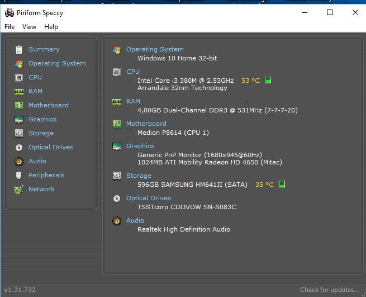The width and height of the screenshot is (366, 297).
Task: Click the CPU temperature value 53 °C
Action: 250,81
